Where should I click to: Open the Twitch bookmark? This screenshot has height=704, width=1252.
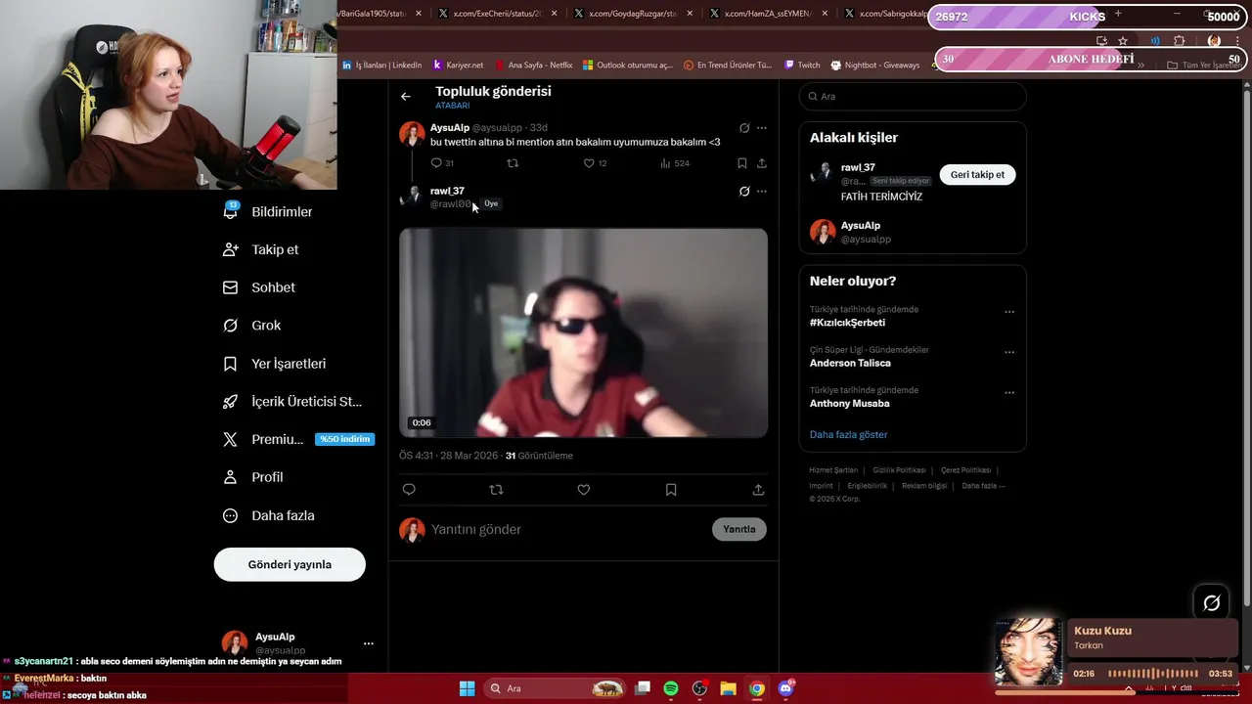pyautogui.click(x=802, y=66)
